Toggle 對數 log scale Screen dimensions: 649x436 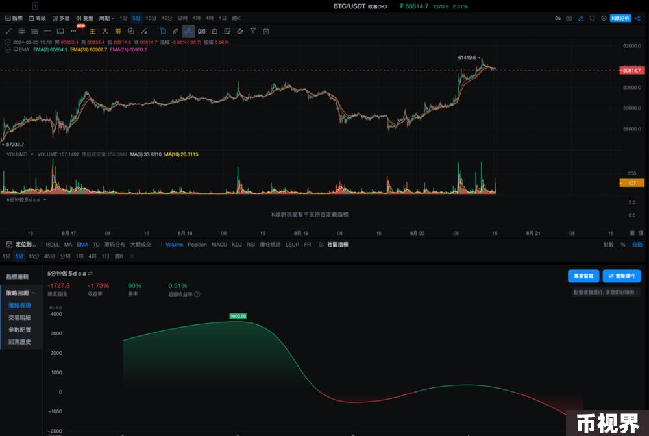coord(609,245)
